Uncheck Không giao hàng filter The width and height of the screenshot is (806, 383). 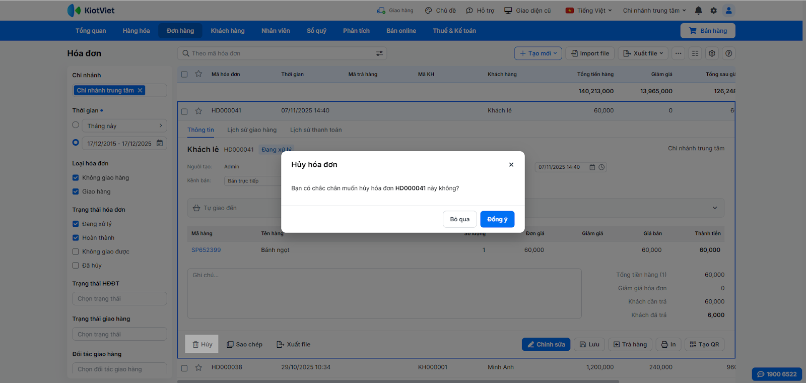pyautogui.click(x=76, y=177)
